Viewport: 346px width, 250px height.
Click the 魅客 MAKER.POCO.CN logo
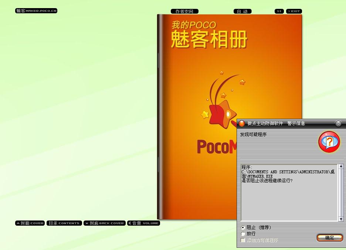point(36,11)
